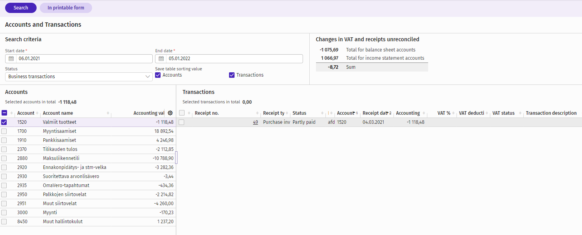Open receipt number 49 link
The width and height of the screenshot is (582, 235).
pos(255,122)
